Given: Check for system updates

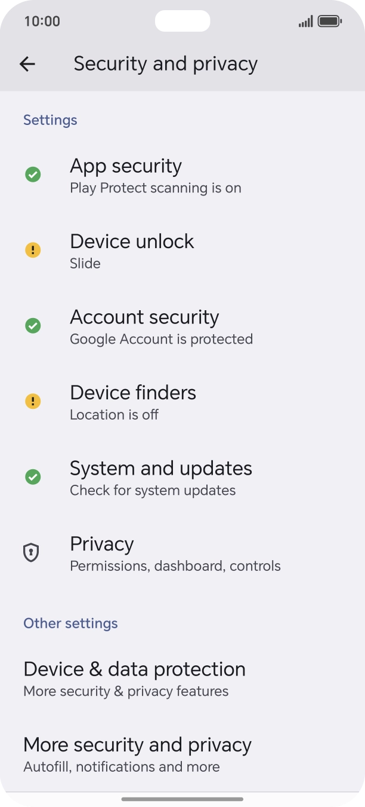Looking at the screenshot, I should [161, 477].
